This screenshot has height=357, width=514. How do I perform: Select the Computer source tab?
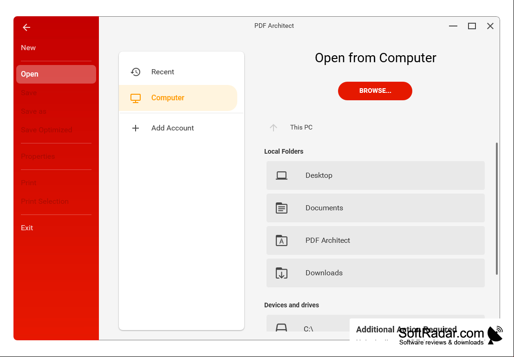(x=178, y=97)
